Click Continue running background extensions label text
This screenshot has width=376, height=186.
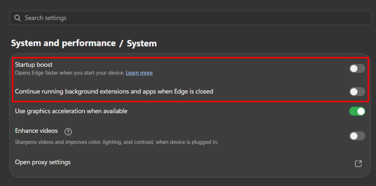(x=114, y=91)
